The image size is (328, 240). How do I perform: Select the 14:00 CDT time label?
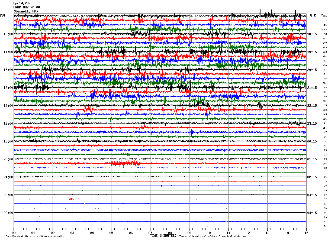pos(8,52)
